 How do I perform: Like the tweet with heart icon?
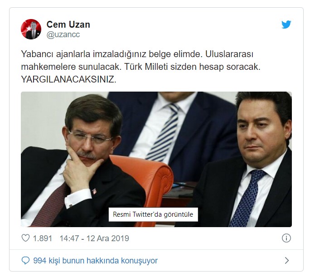pos(25,238)
